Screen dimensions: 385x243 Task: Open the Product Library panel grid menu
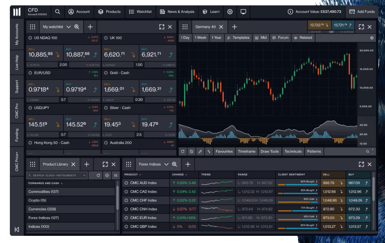point(32,164)
